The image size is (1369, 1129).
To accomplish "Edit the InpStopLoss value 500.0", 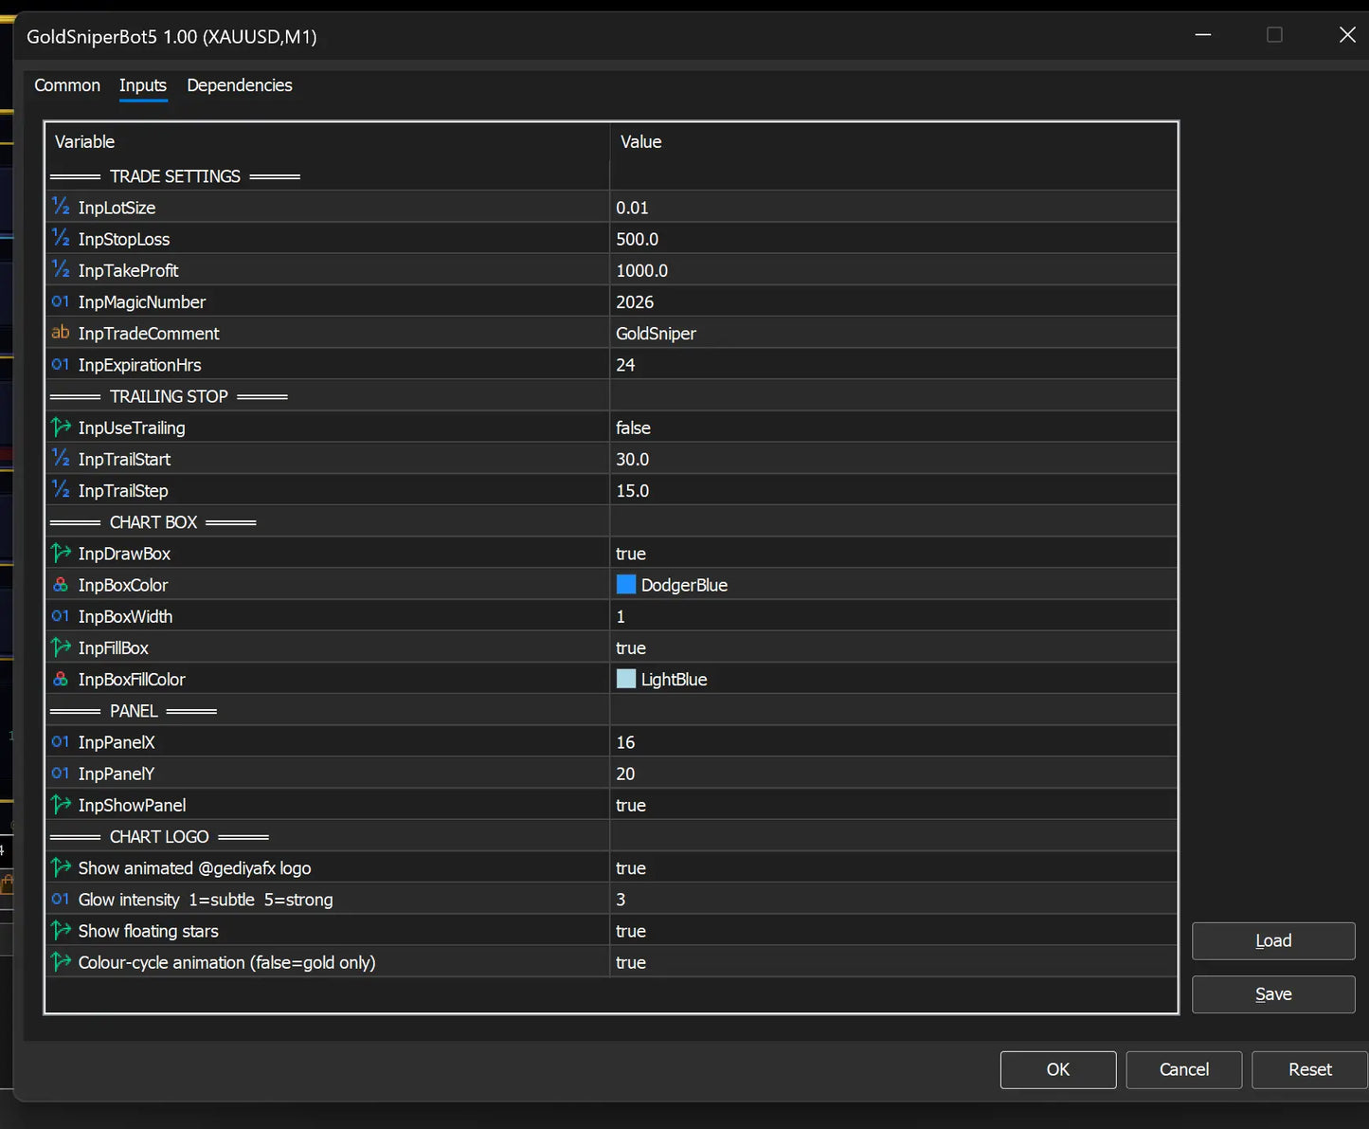I will click(x=893, y=239).
